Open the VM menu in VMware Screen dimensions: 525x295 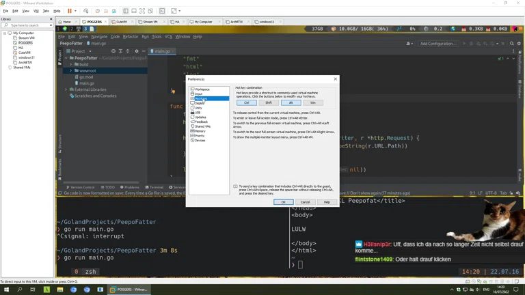pyautogui.click(x=36, y=11)
